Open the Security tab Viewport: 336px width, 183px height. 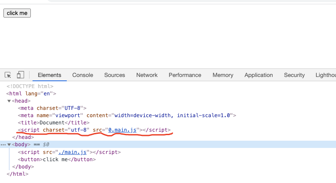click(x=294, y=75)
